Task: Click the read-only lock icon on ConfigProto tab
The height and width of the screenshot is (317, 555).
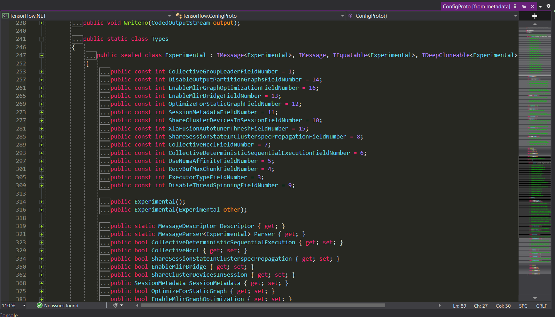Action: tap(515, 6)
